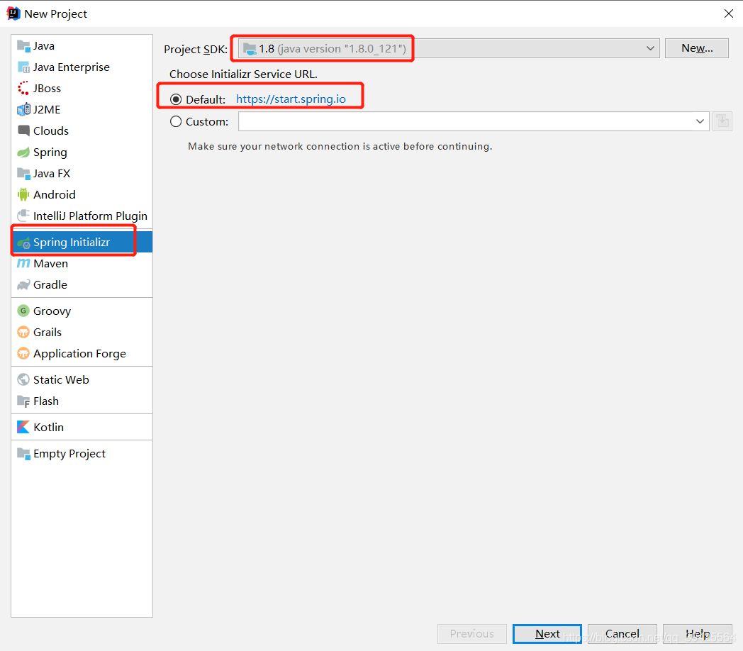Select the IntelliJ Platform Plugin list entry
743x651 pixels.
tap(82, 216)
